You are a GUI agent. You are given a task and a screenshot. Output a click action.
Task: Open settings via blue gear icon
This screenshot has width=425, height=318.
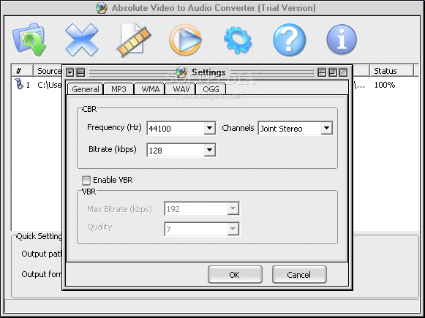click(x=238, y=40)
